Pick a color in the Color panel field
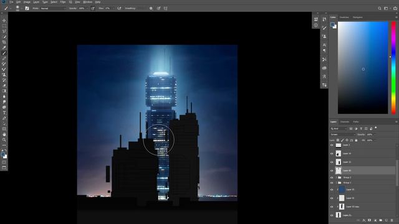Image resolution: width=399 pixels, height=224 pixels. pyautogui.click(x=363, y=68)
